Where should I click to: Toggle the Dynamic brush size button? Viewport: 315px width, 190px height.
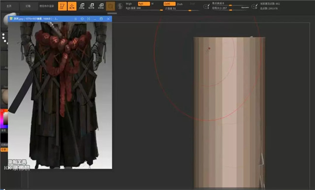[245, 8]
